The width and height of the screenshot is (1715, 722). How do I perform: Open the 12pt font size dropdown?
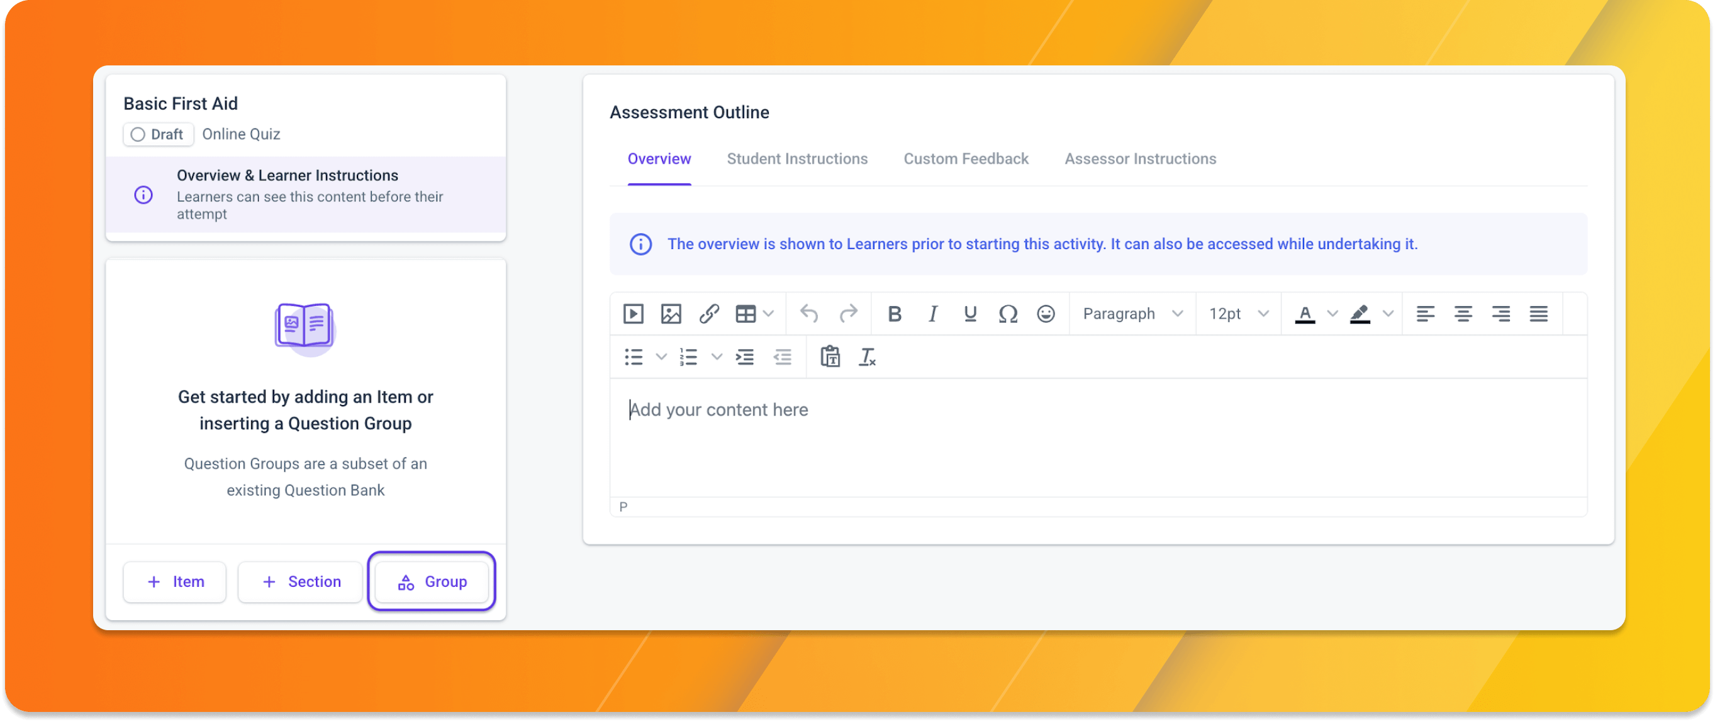coord(1239,313)
